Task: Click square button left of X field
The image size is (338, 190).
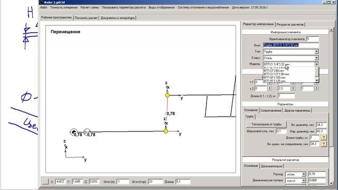Action: tap(45, 182)
